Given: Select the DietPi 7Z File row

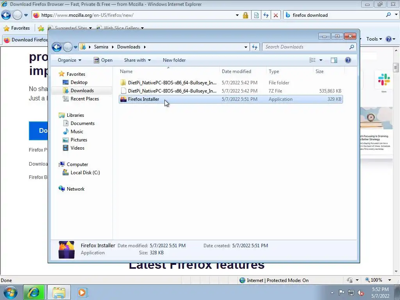Looking at the screenshot, I should click(x=230, y=91).
